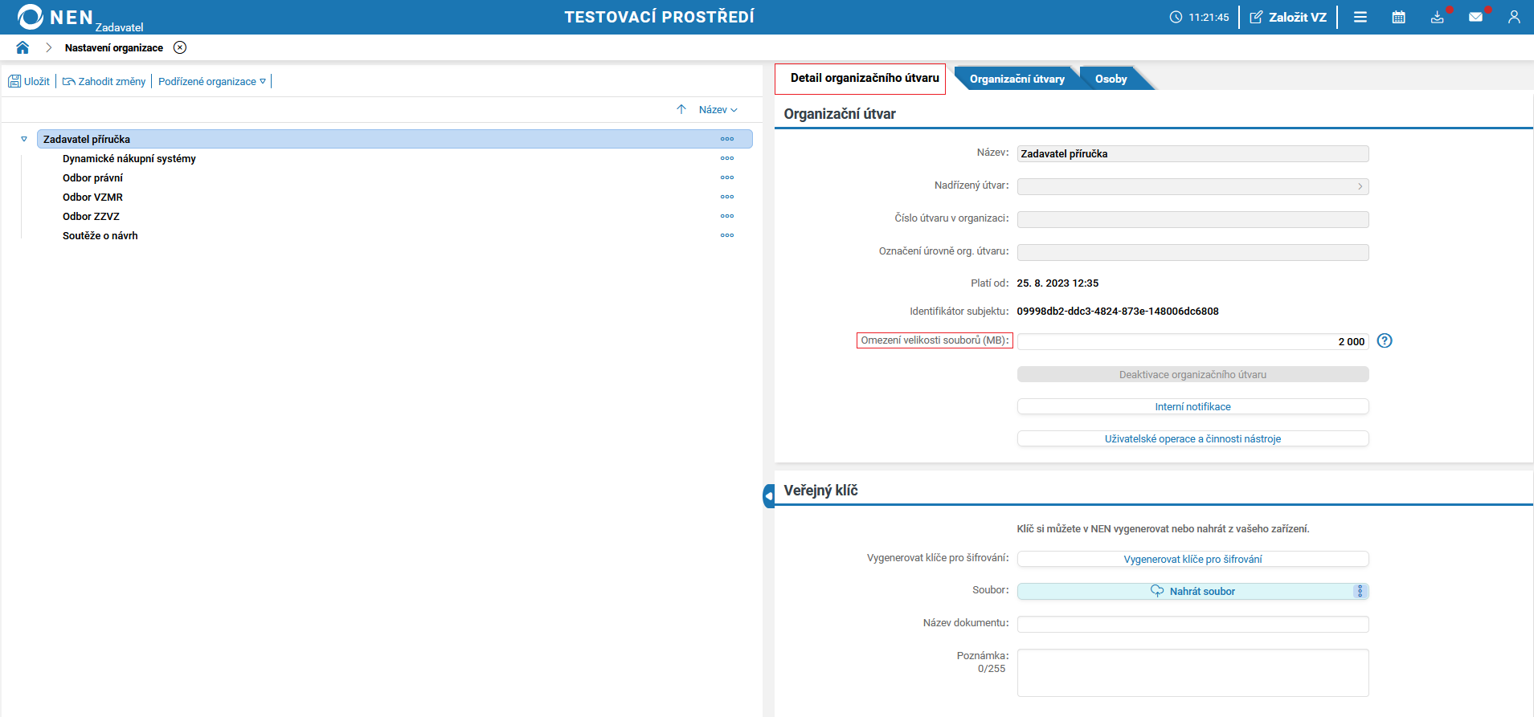Screen dimensions: 1534x717
Task: Open Interní notifikace
Action: click(x=1192, y=406)
